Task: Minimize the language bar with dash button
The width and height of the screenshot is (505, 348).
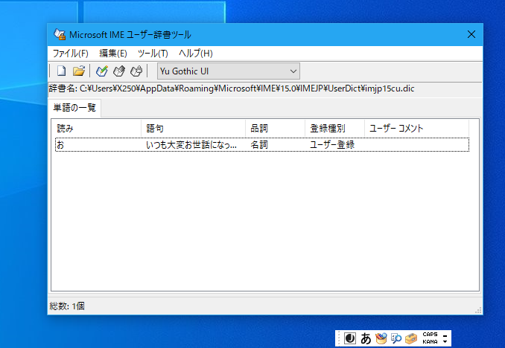Action: (x=445, y=336)
